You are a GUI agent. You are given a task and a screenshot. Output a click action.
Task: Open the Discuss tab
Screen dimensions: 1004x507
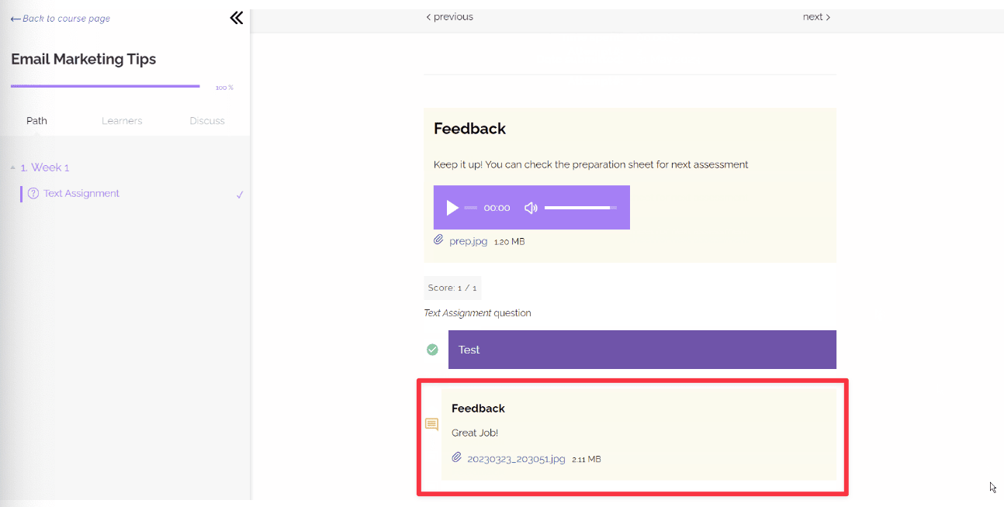point(207,121)
